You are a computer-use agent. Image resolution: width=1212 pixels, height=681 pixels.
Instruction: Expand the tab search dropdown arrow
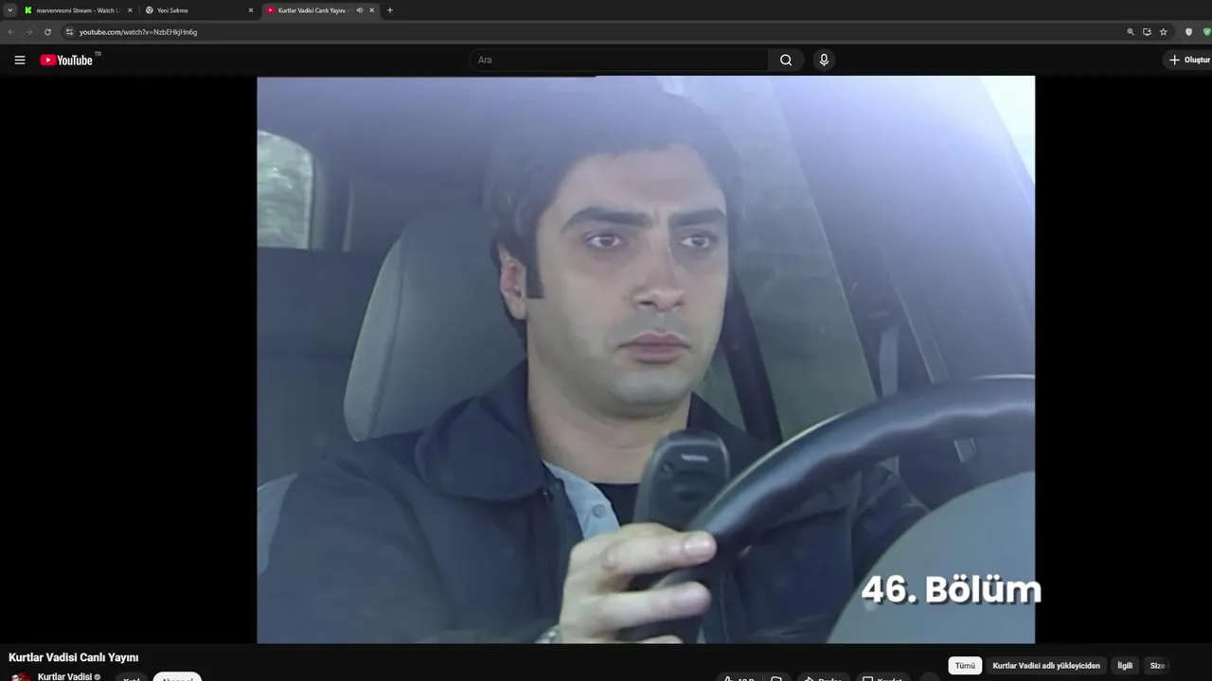(10, 10)
